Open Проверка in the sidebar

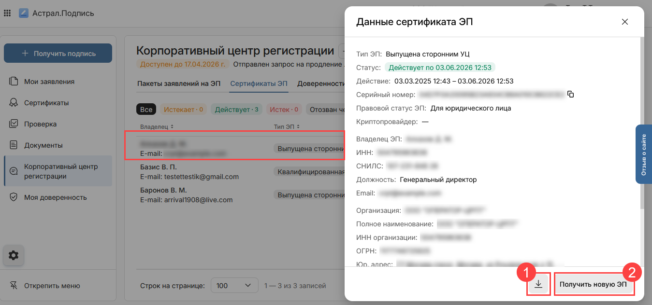click(41, 124)
